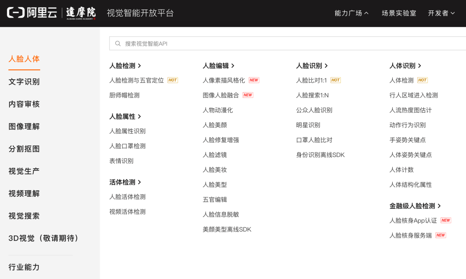Click the HOT badge beside 人体检测

click(422, 80)
